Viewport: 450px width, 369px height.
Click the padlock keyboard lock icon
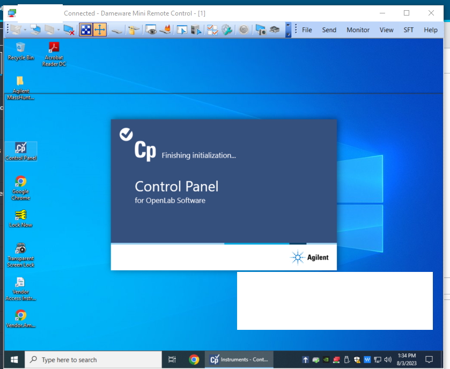(134, 30)
